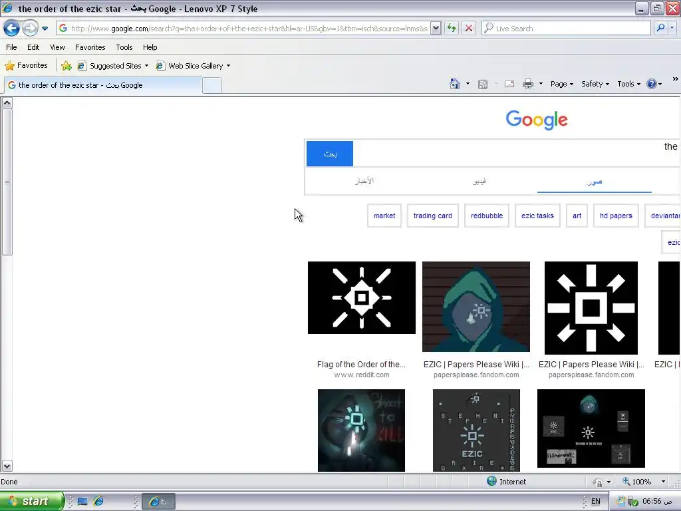Viewport: 681px width, 511px height.
Task: Open the EZIC items collage thumbnail
Action: 591,428
